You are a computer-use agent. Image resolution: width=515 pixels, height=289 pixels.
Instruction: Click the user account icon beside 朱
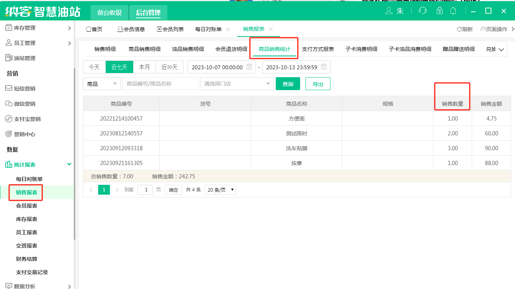pyautogui.click(x=389, y=11)
